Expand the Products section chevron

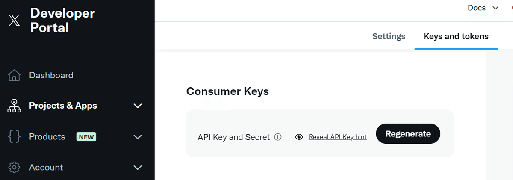coord(138,137)
